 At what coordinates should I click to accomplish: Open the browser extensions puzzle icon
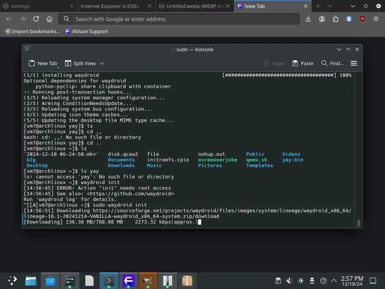pyautogui.click(x=335, y=19)
